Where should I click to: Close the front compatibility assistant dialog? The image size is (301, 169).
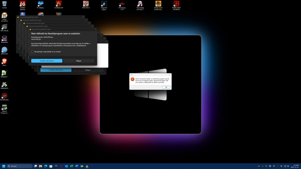[95, 29]
